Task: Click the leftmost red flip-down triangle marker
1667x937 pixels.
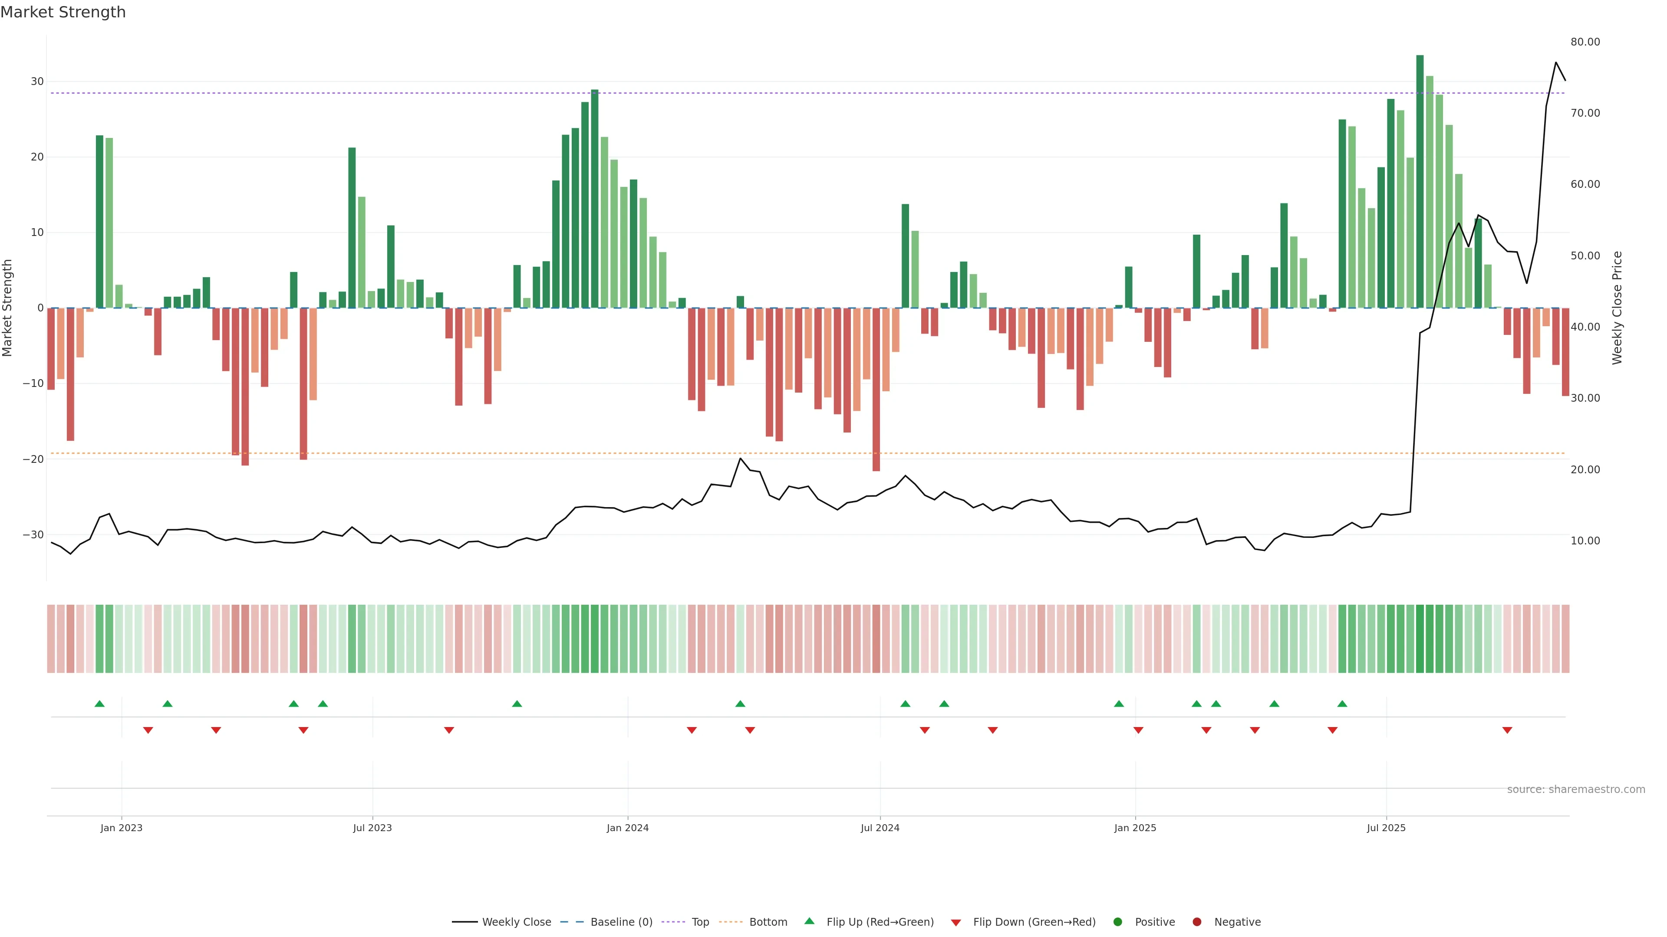Action: point(148,730)
